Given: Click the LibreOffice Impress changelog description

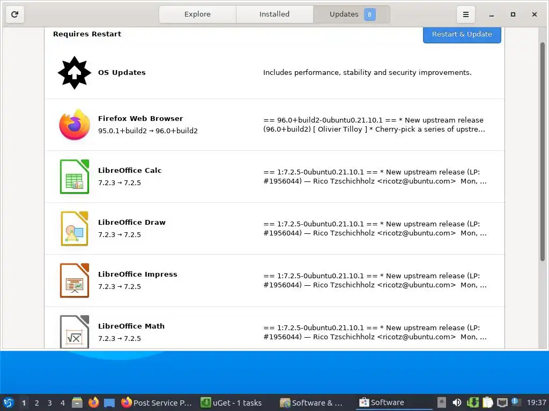Looking at the screenshot, I should coord(375,280).
